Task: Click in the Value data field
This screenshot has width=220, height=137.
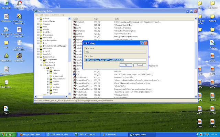Action: click(x=115, y=60)
